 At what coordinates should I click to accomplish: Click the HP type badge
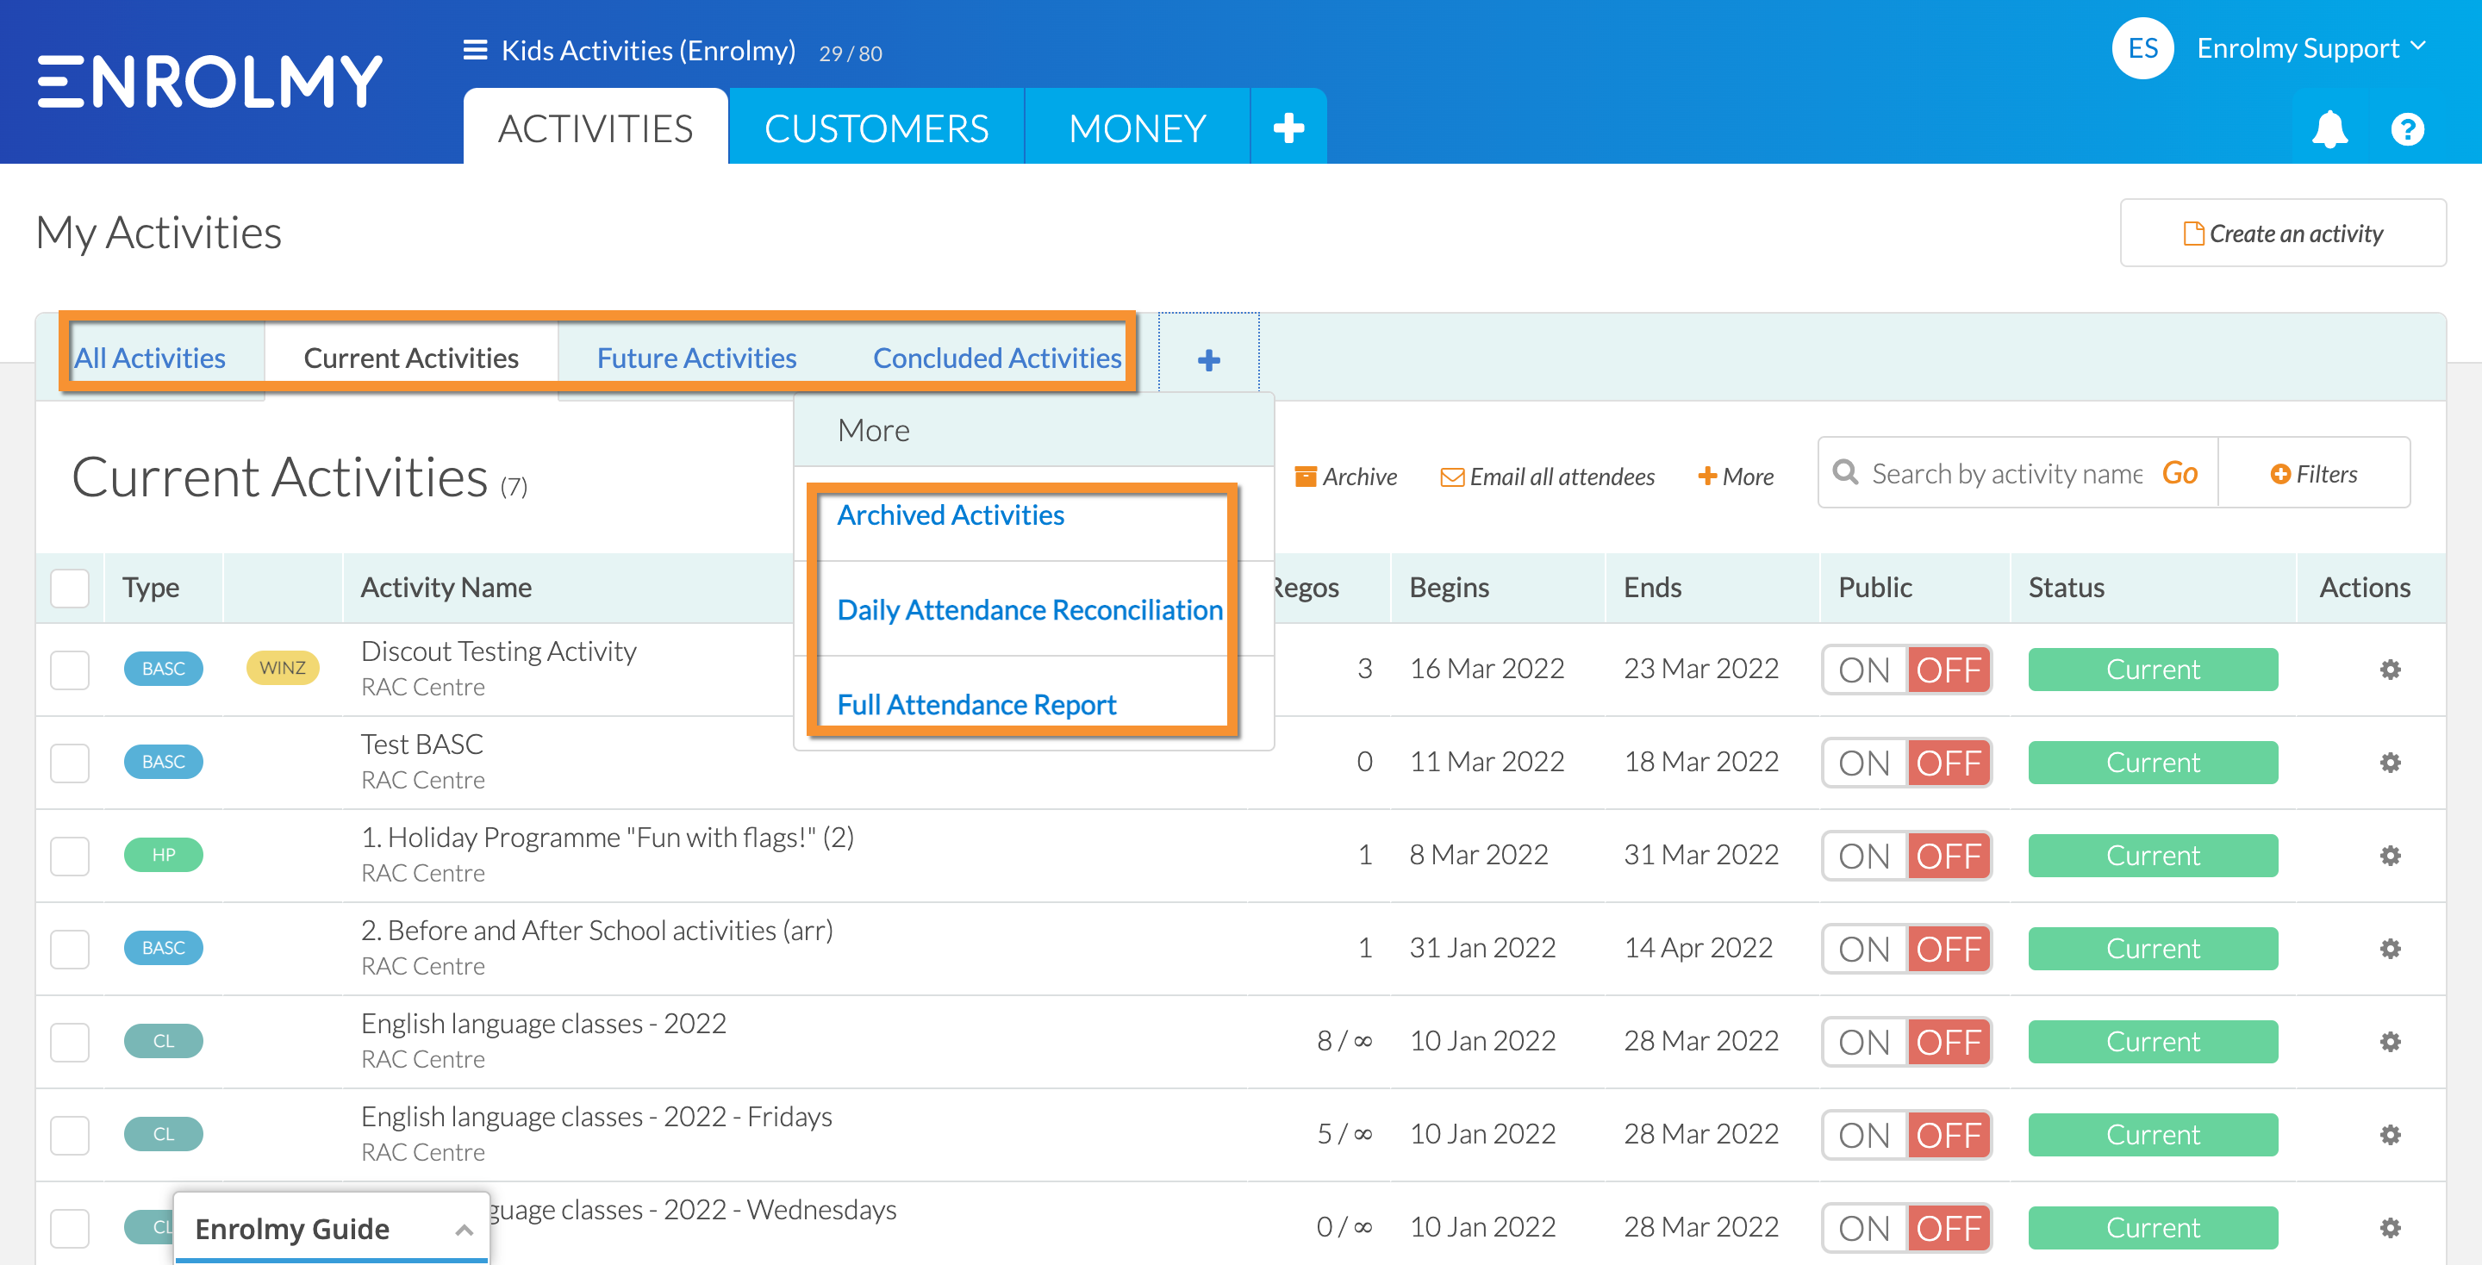click(163, 855)
